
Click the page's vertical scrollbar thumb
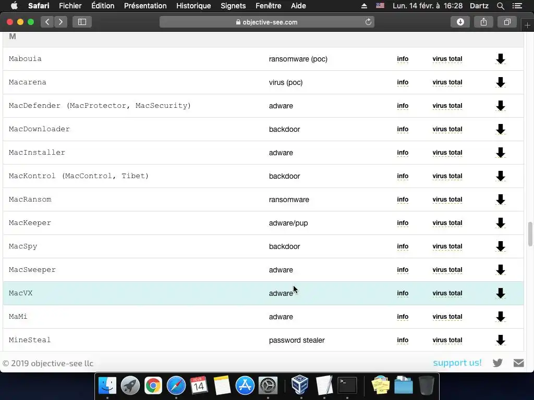[530, 234]
